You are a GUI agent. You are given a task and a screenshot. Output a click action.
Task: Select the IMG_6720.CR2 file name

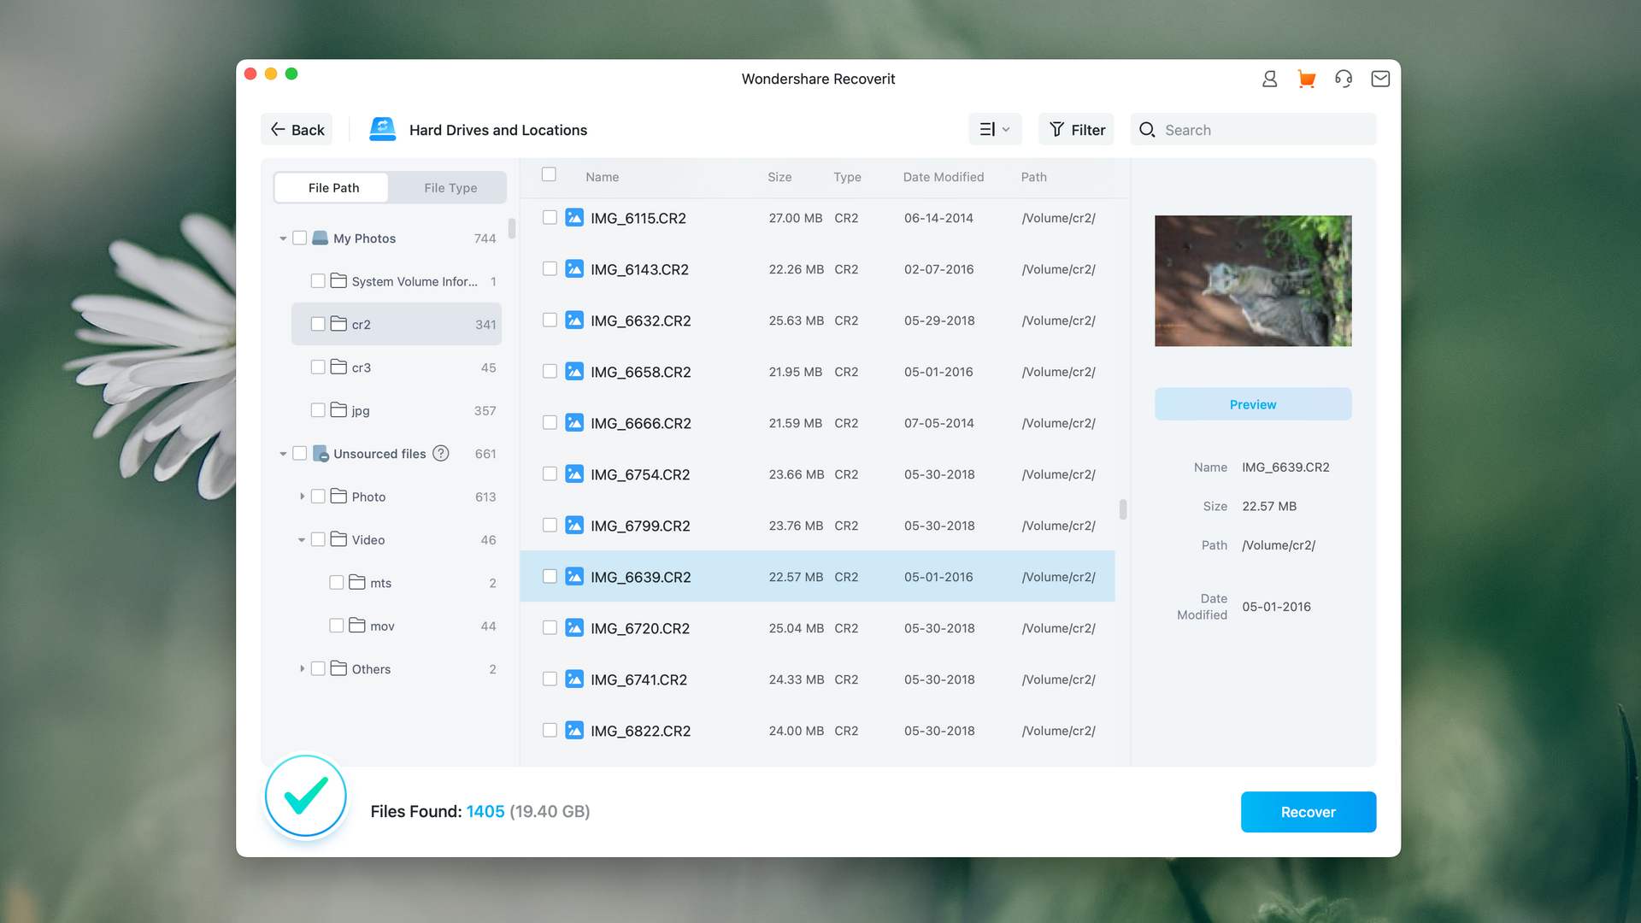click(x=640, y=628)
